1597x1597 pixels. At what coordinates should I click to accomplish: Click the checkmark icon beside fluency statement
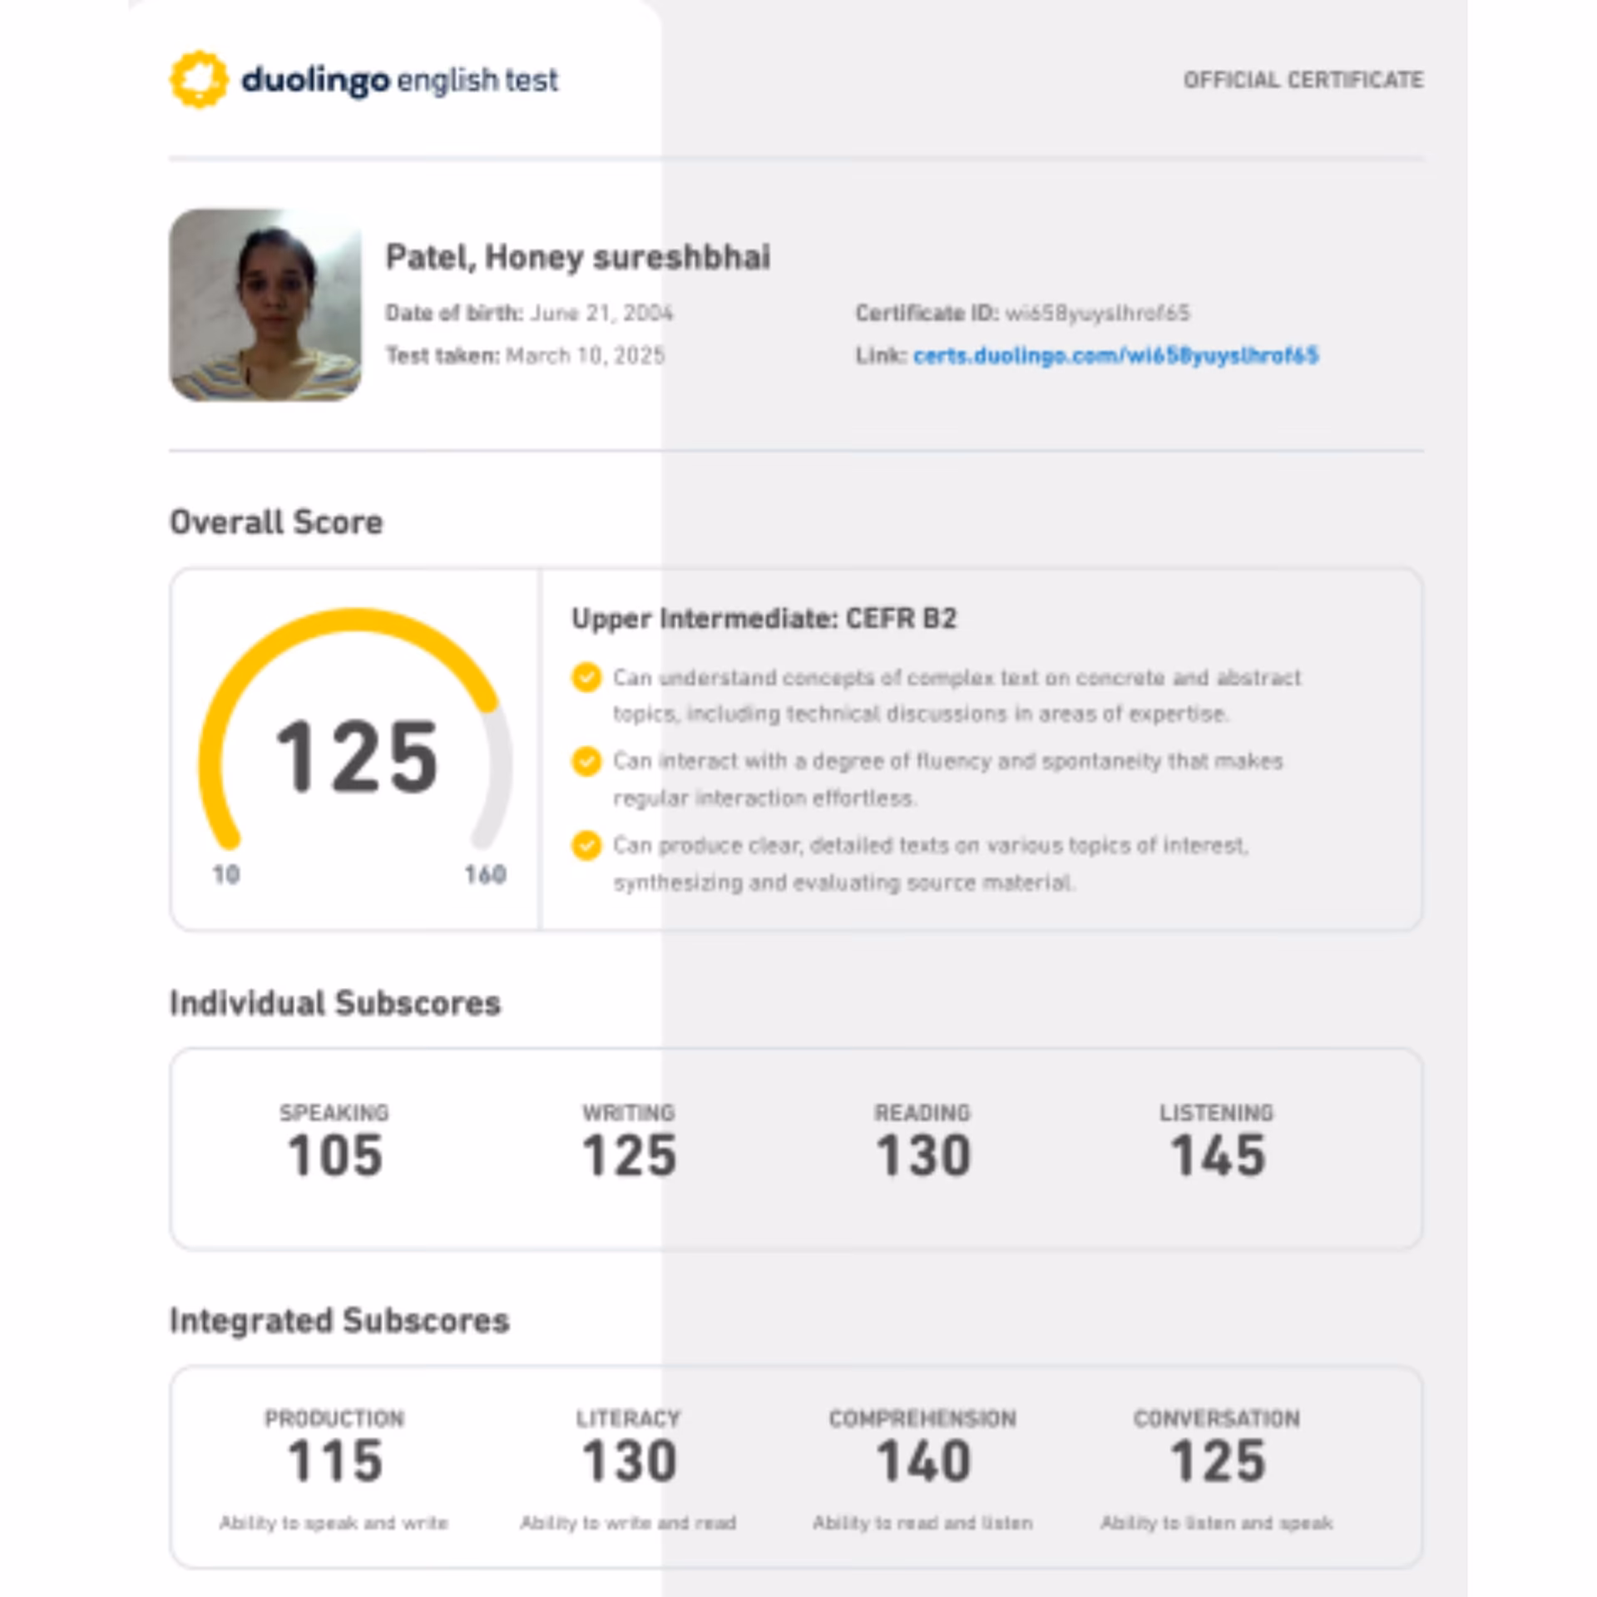[x=586, y=761]
